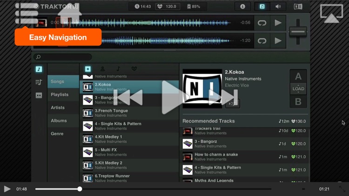The height and width of the screenshot is (196, 349).
Task: Play the bottom deck track
Action: (x=278, y=41)
